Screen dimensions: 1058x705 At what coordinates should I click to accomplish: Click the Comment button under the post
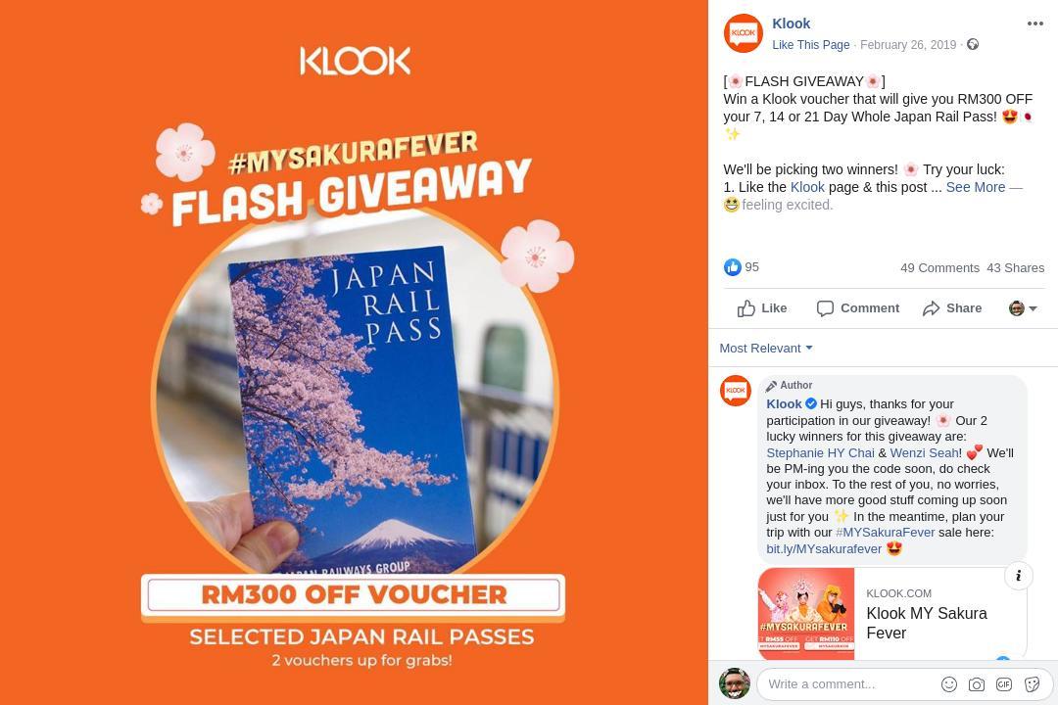[x=857, y=308]
